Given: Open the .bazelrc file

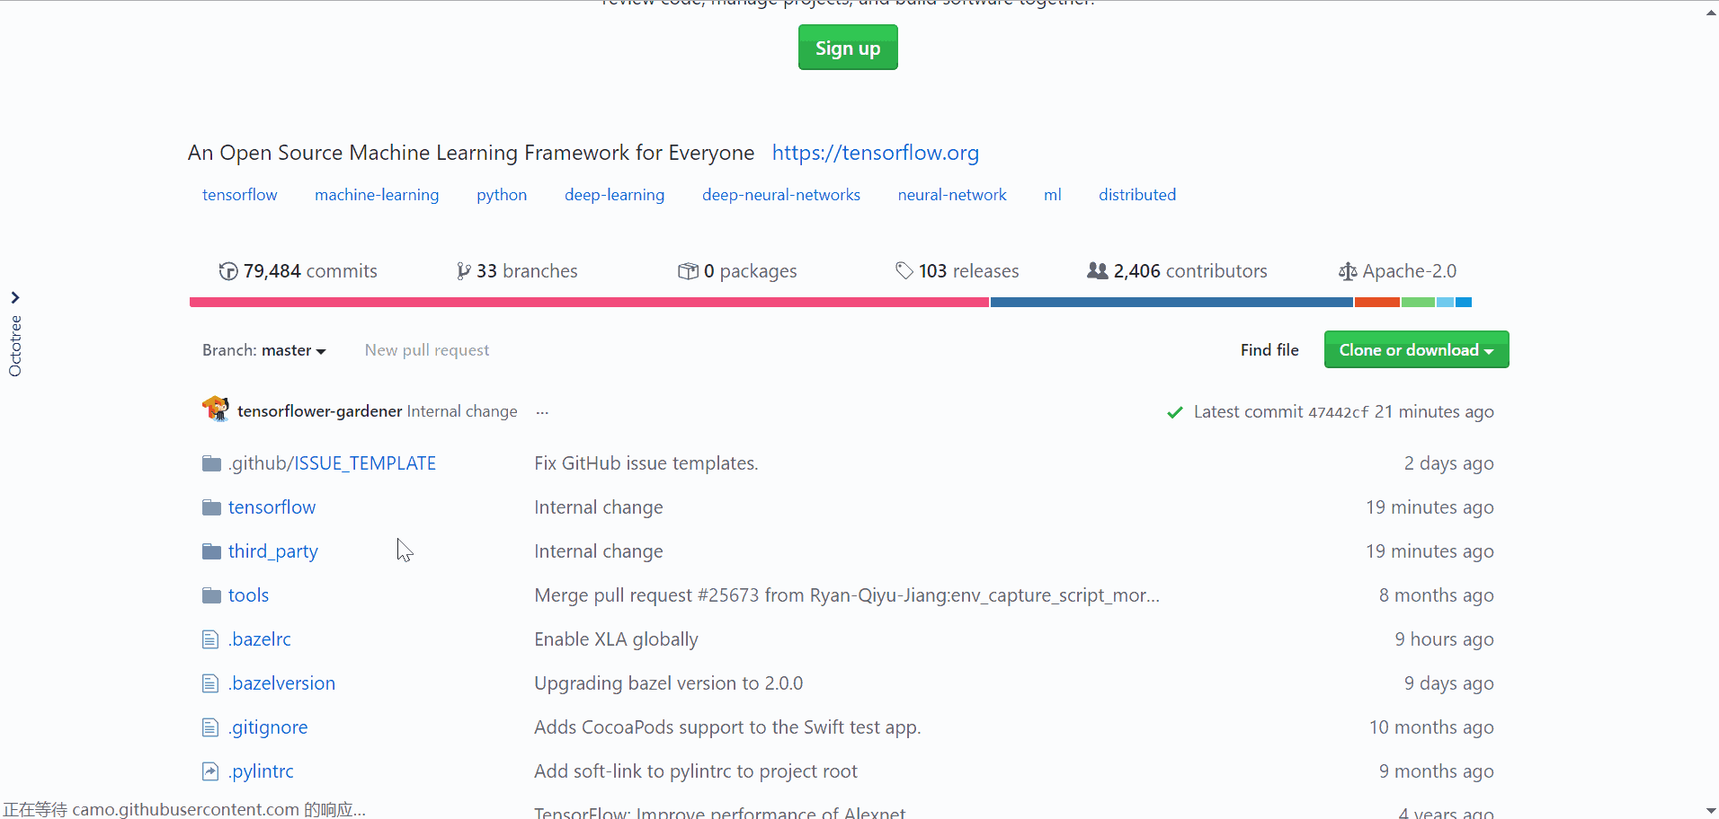Looking at the screenshot, I should (260, 639).
